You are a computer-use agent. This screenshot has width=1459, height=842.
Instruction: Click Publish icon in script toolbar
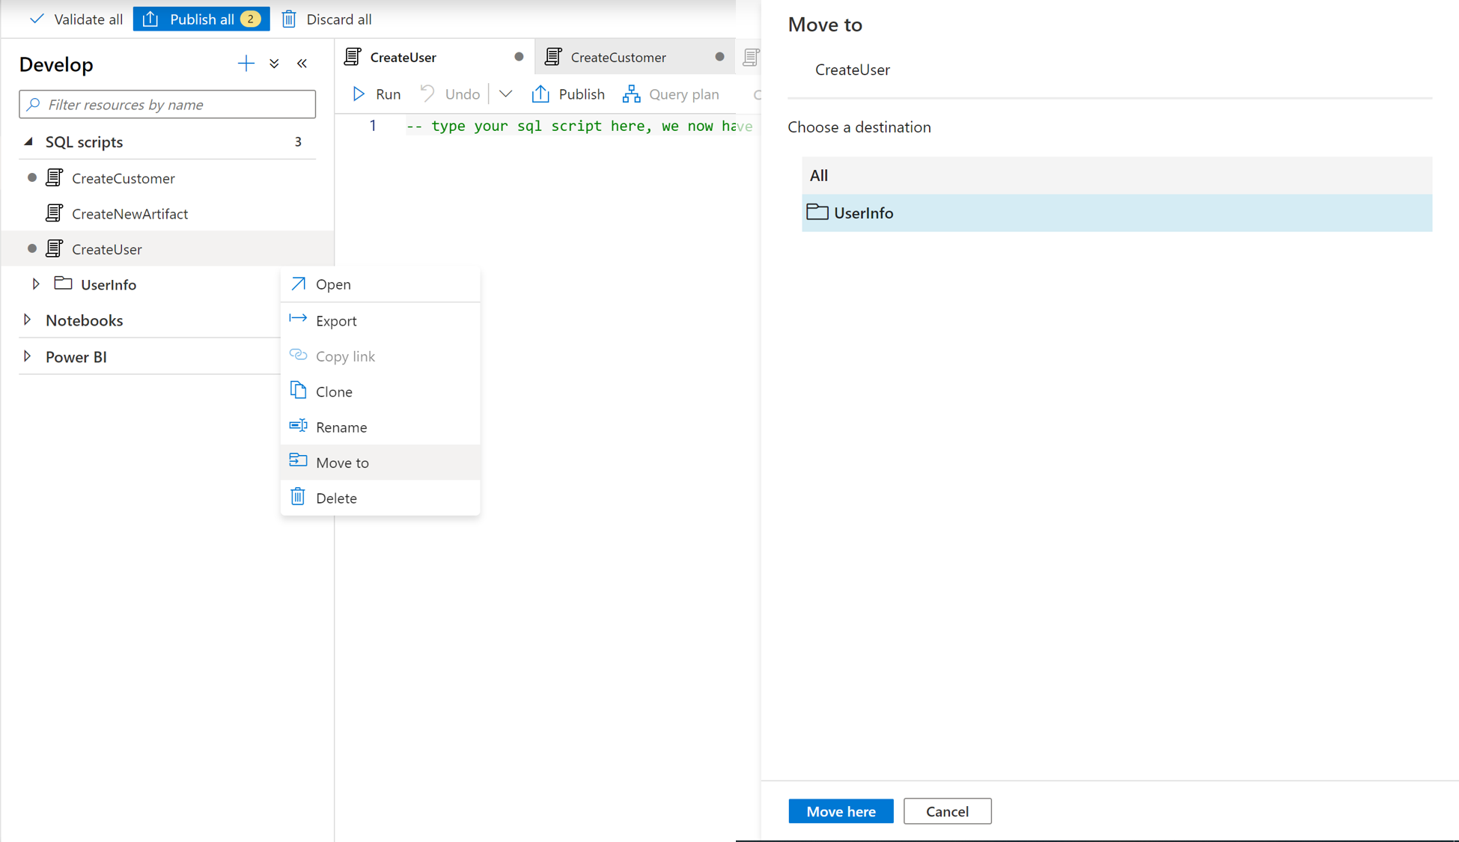tap(540, 94)
